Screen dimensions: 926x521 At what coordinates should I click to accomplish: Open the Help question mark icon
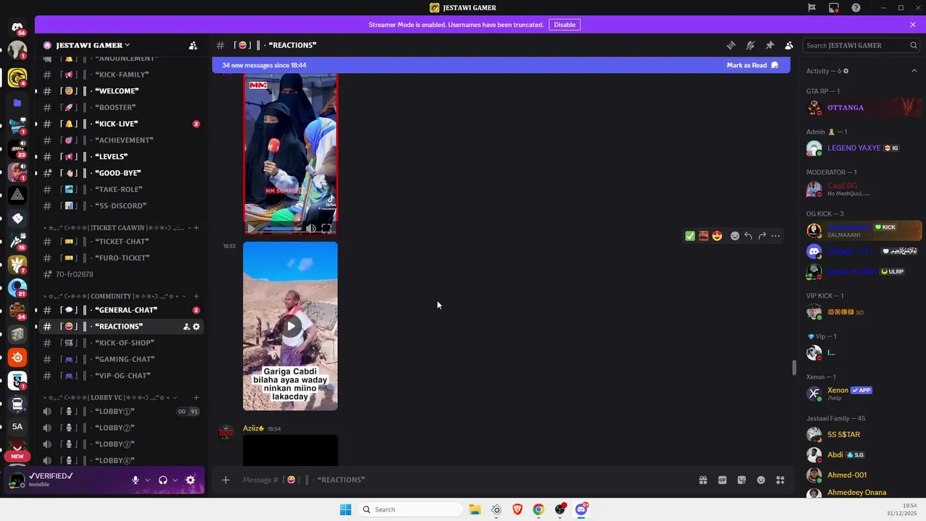pos(856,8)
